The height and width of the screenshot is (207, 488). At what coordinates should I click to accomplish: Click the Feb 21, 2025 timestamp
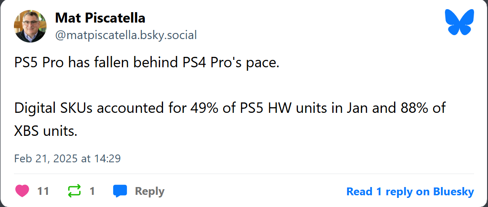pyautogui.click(x=67, y=158)
